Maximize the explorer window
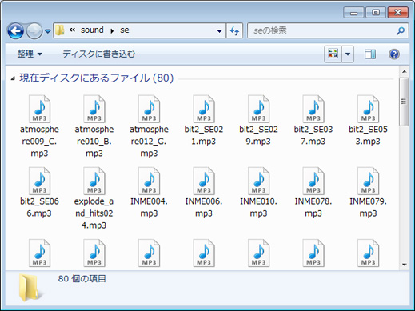The width and height of the screenshot is (415, 311). [x=376, y=13]
